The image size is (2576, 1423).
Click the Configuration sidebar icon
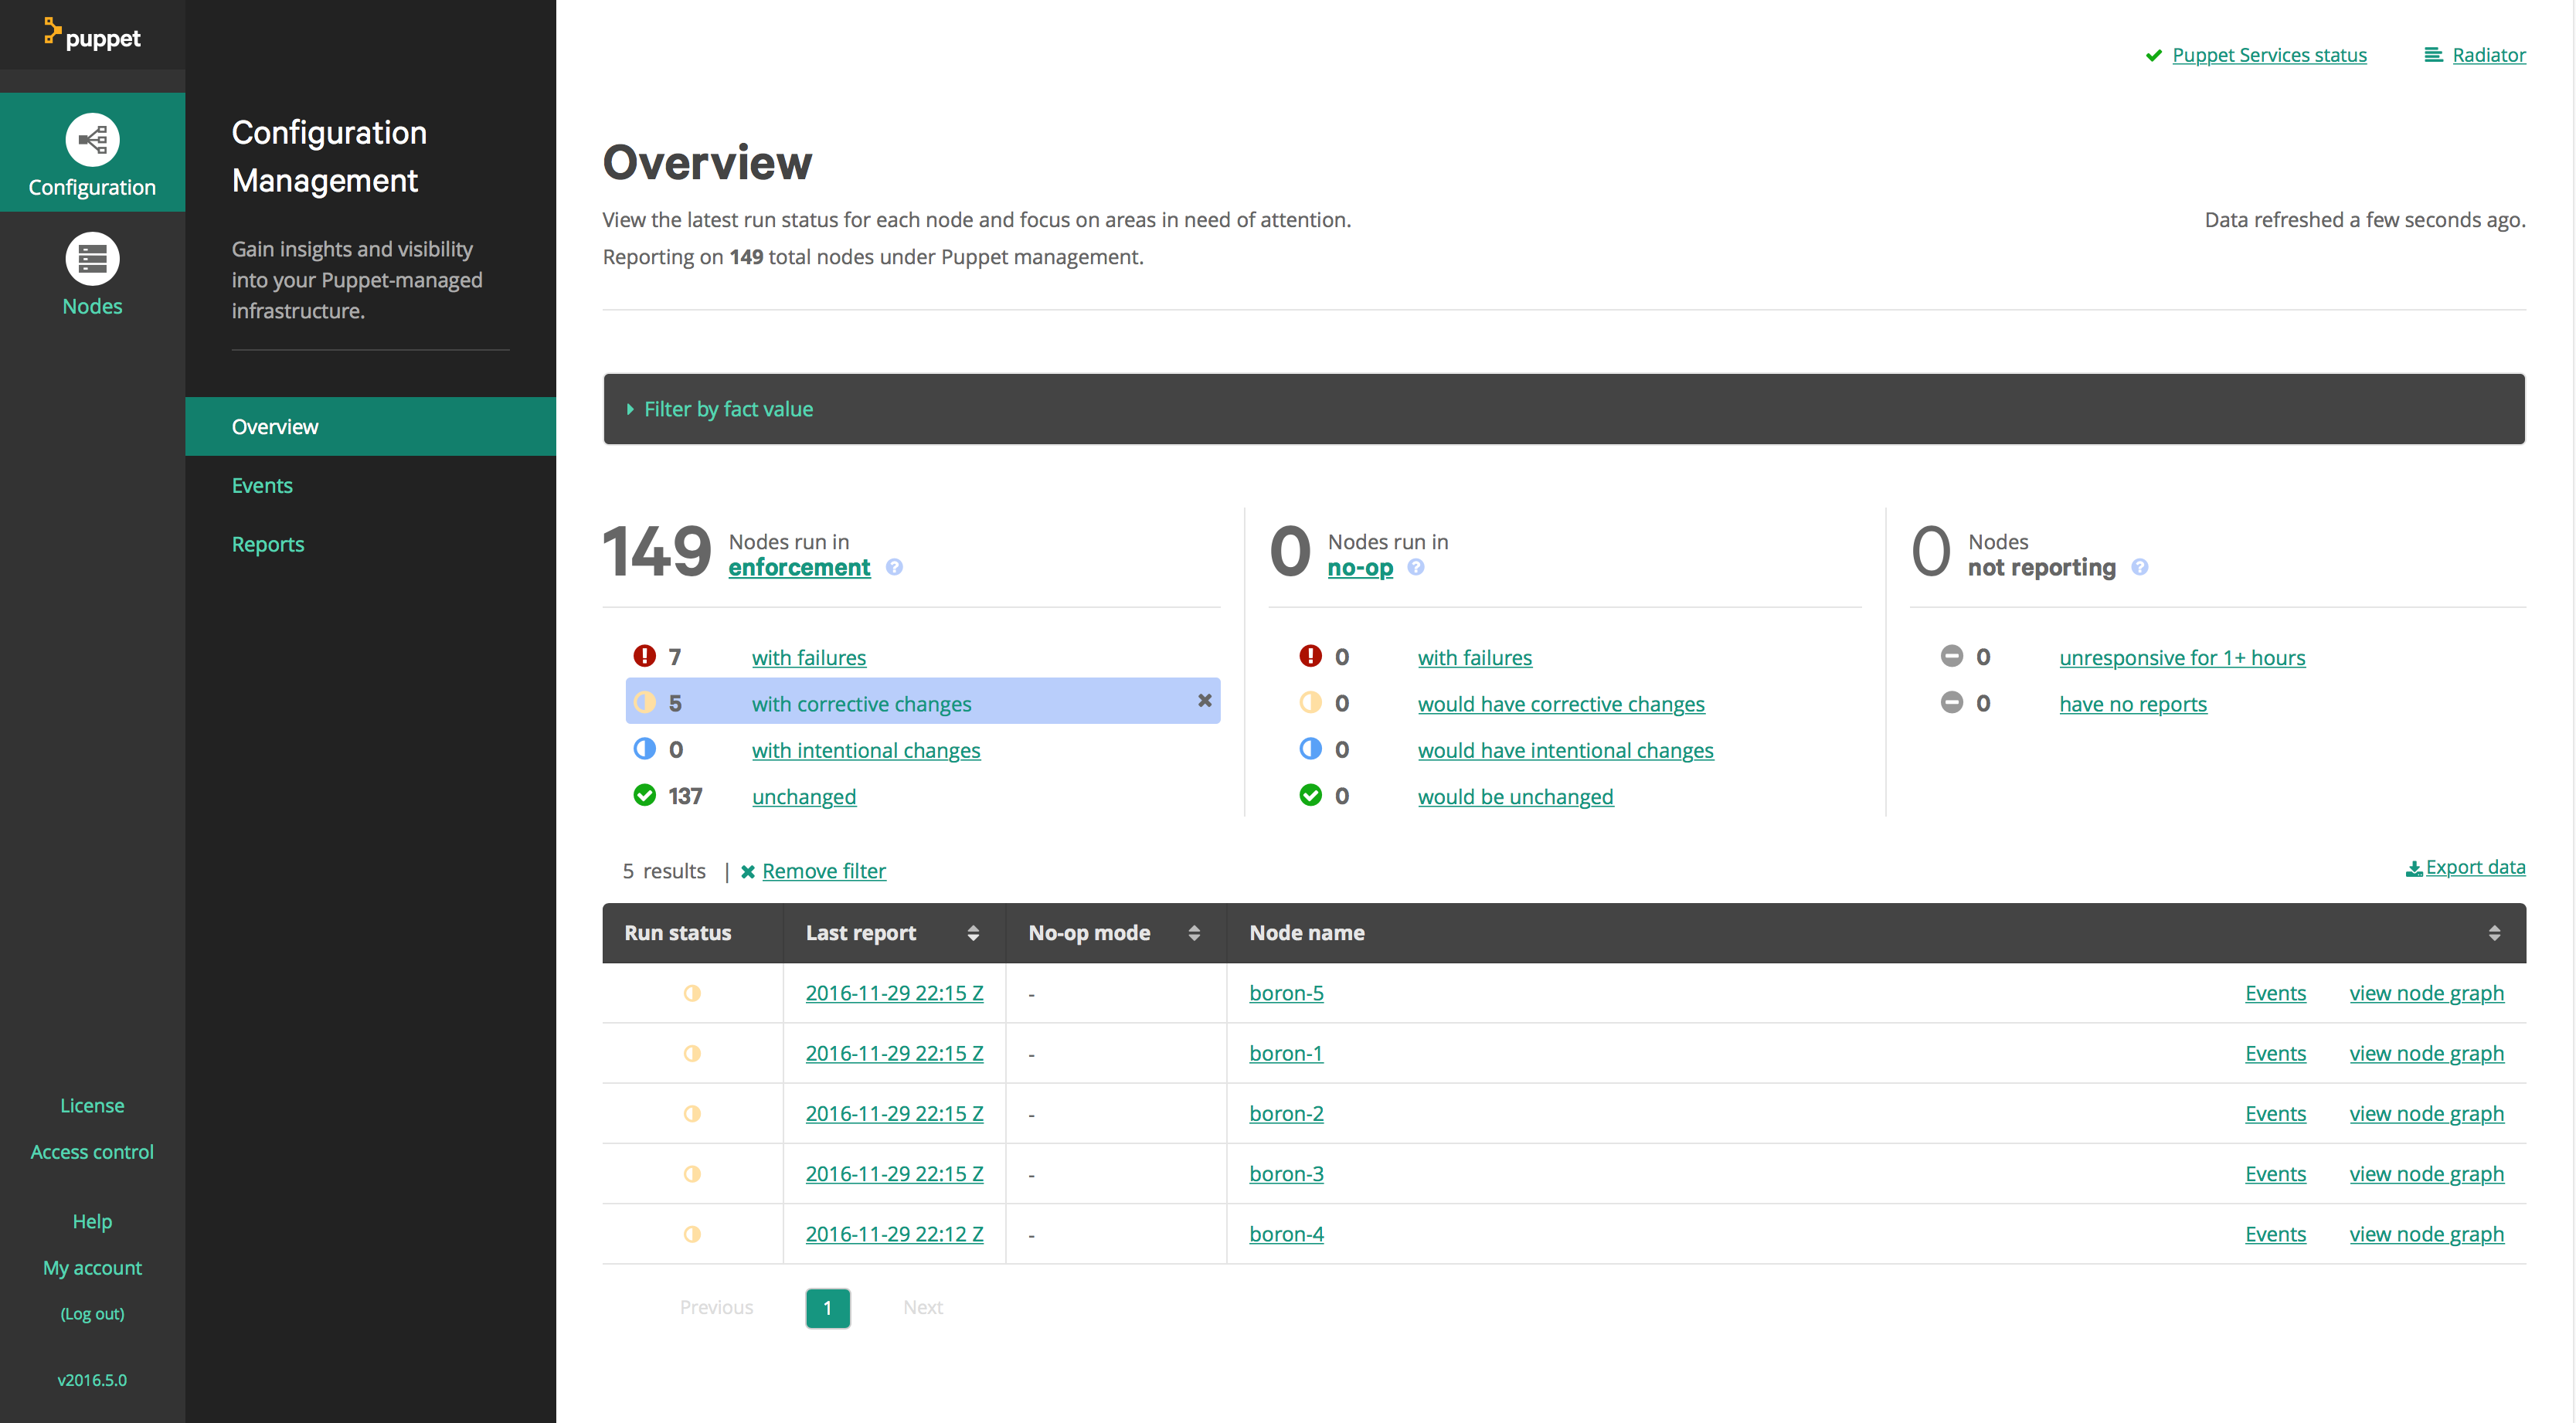click(92, 140)
